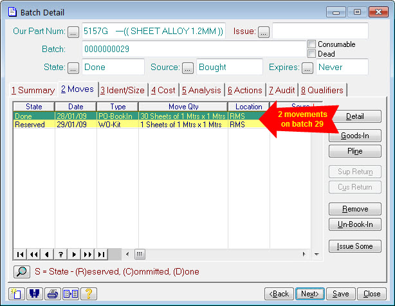Click the Un-Book-In button
The height and width of the screenshot is (306, 395).
pyautogui.click(x=355, y=224)
